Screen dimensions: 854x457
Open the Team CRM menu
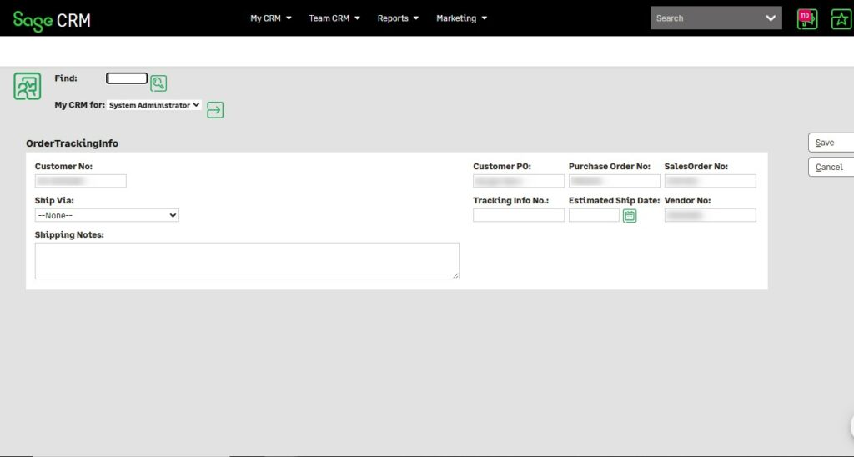coord(334,18)
